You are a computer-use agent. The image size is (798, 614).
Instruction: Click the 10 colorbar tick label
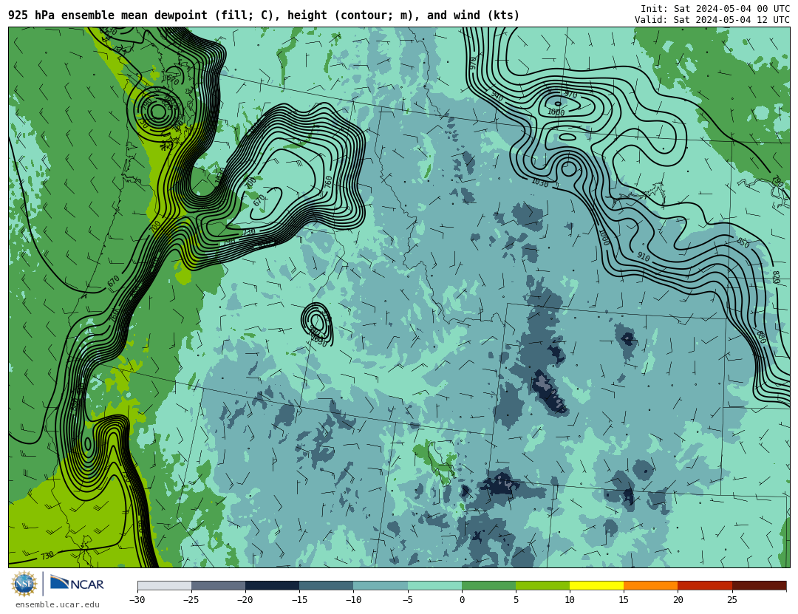(x=570, y=600)
